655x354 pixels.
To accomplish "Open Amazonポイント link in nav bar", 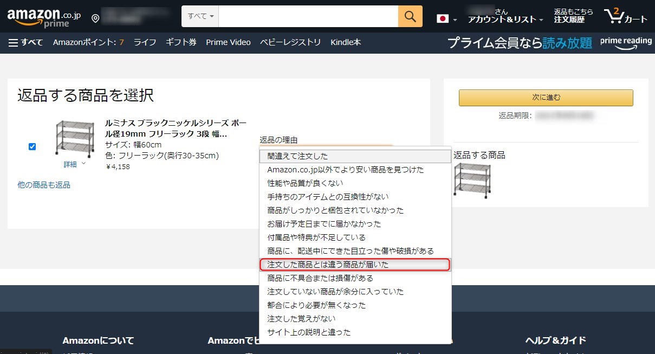I will tap(88, 42).
